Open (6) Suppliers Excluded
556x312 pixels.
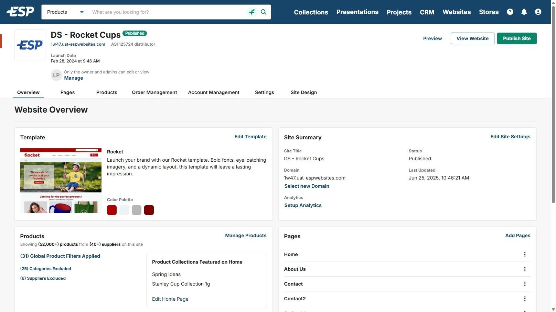(43, 278)
